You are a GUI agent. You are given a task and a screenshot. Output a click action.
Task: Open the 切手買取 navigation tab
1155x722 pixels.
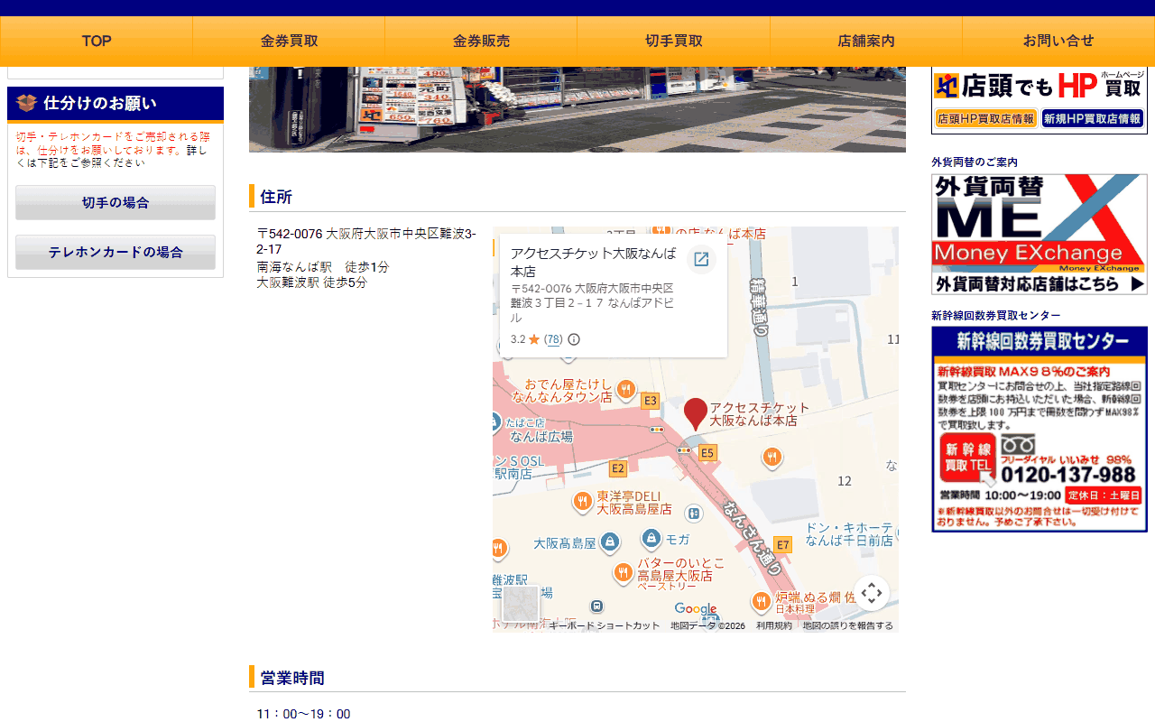point(673,41)
